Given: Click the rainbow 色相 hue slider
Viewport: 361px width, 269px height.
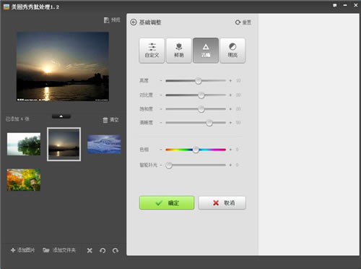Looking at the screenshot, I should point(196,150).
